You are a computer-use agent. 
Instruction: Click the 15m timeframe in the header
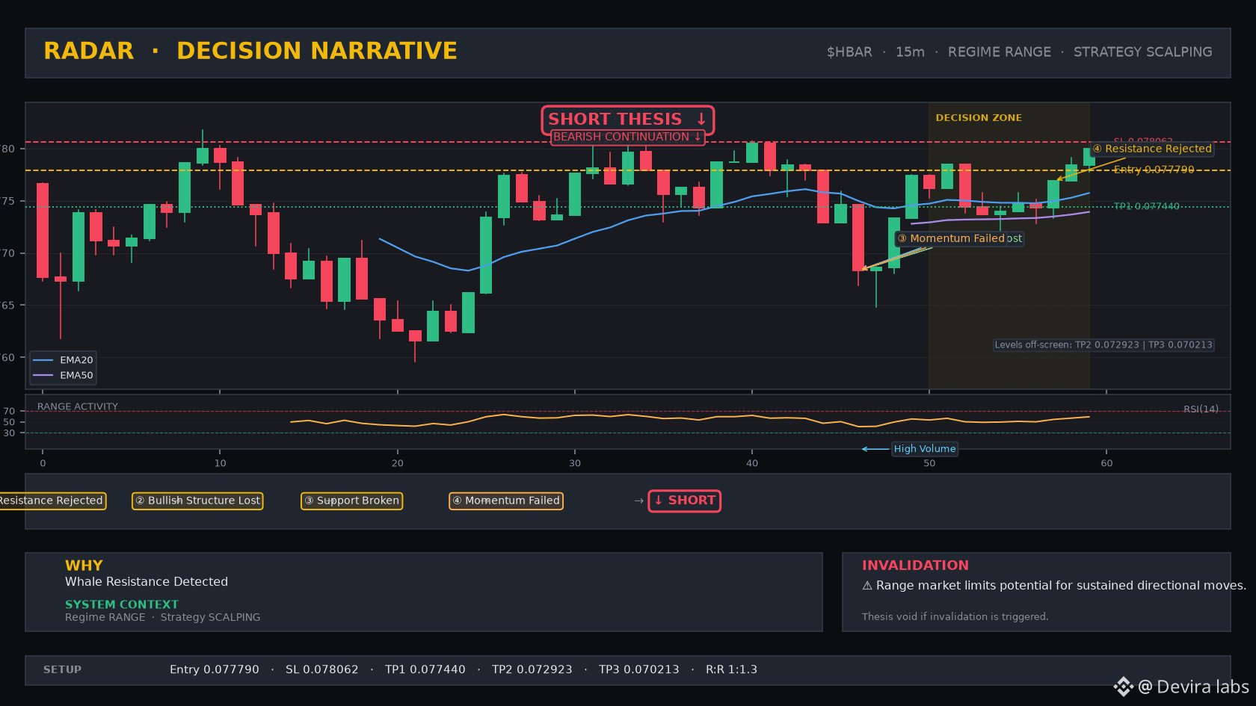[x=910, y=52]
